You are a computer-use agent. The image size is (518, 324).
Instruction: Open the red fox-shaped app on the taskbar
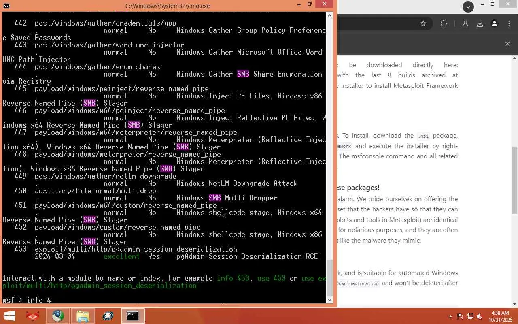(32, 316)
